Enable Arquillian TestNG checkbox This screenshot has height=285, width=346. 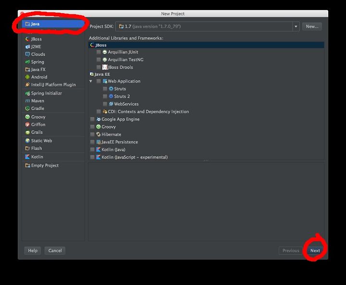pos(99,60)
